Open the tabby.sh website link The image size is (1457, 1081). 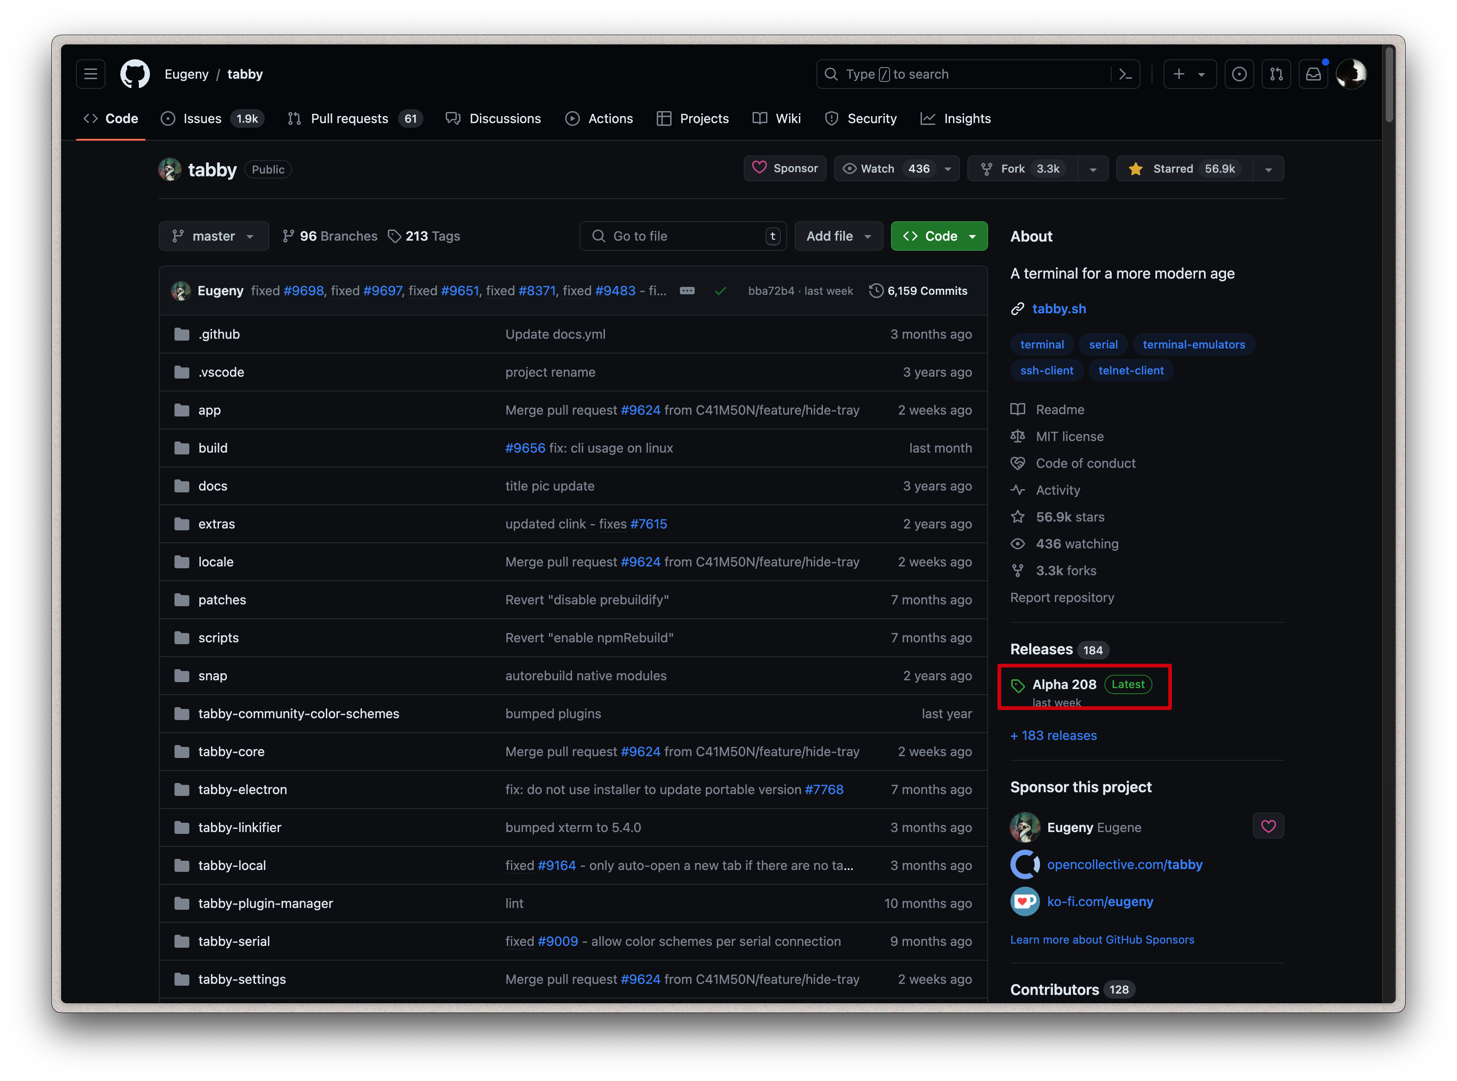pos(1059,309)
